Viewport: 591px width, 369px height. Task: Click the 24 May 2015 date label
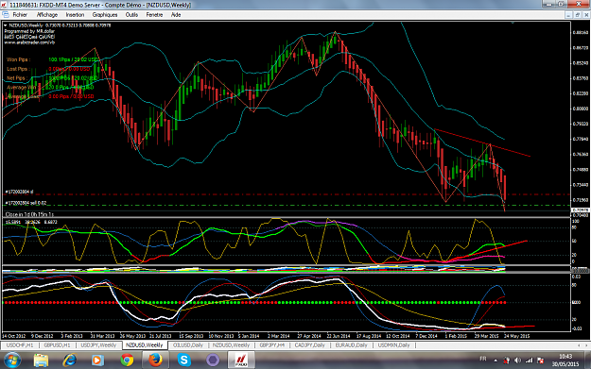click(516, 336)
